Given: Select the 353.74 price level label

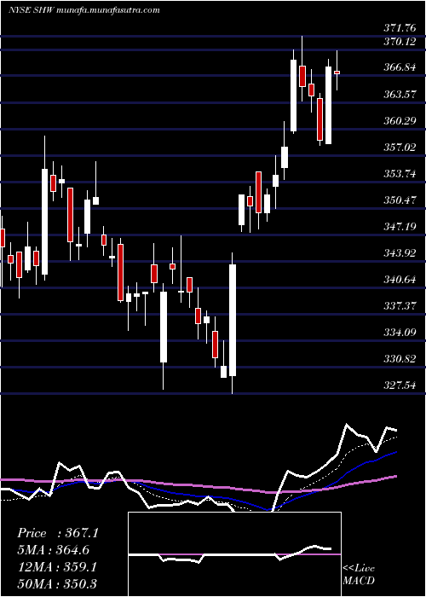Looking at the screenshot, I should click(401, 174).
